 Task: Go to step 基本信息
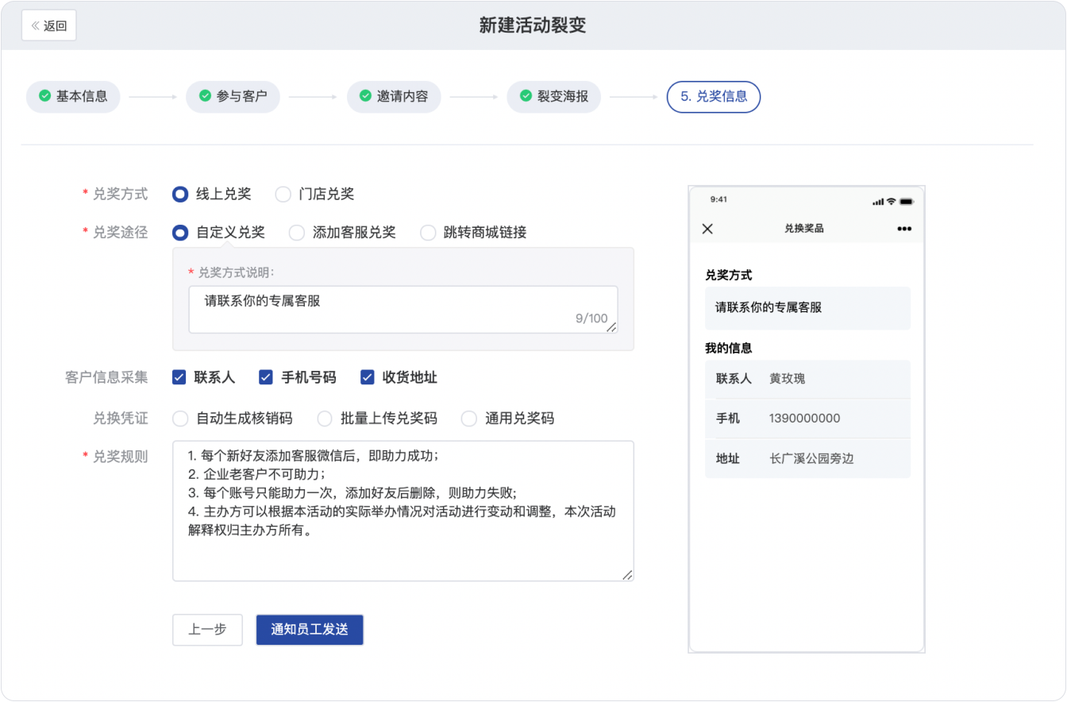[x=73, y=96]
